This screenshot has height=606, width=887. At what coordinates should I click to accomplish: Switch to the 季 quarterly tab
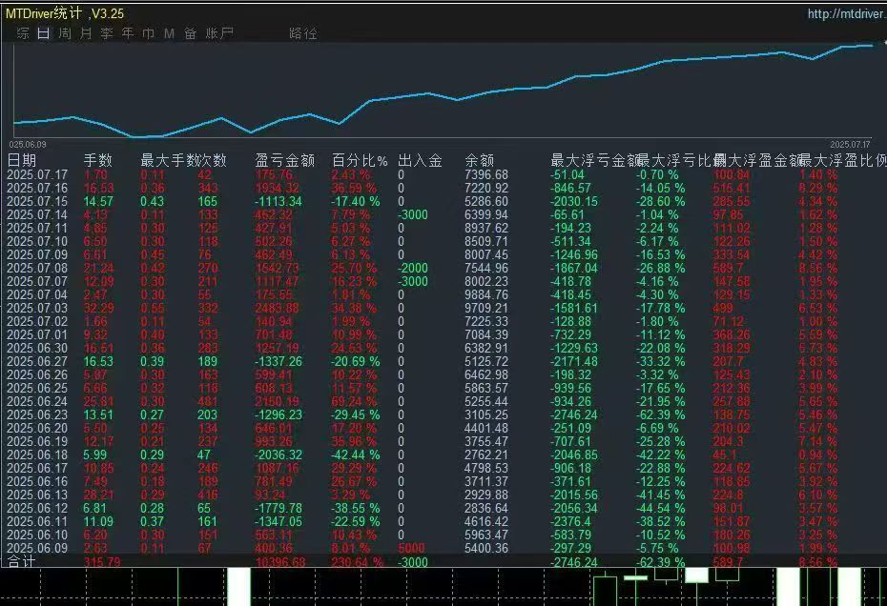pyautogui.click(x=107, y=33)
